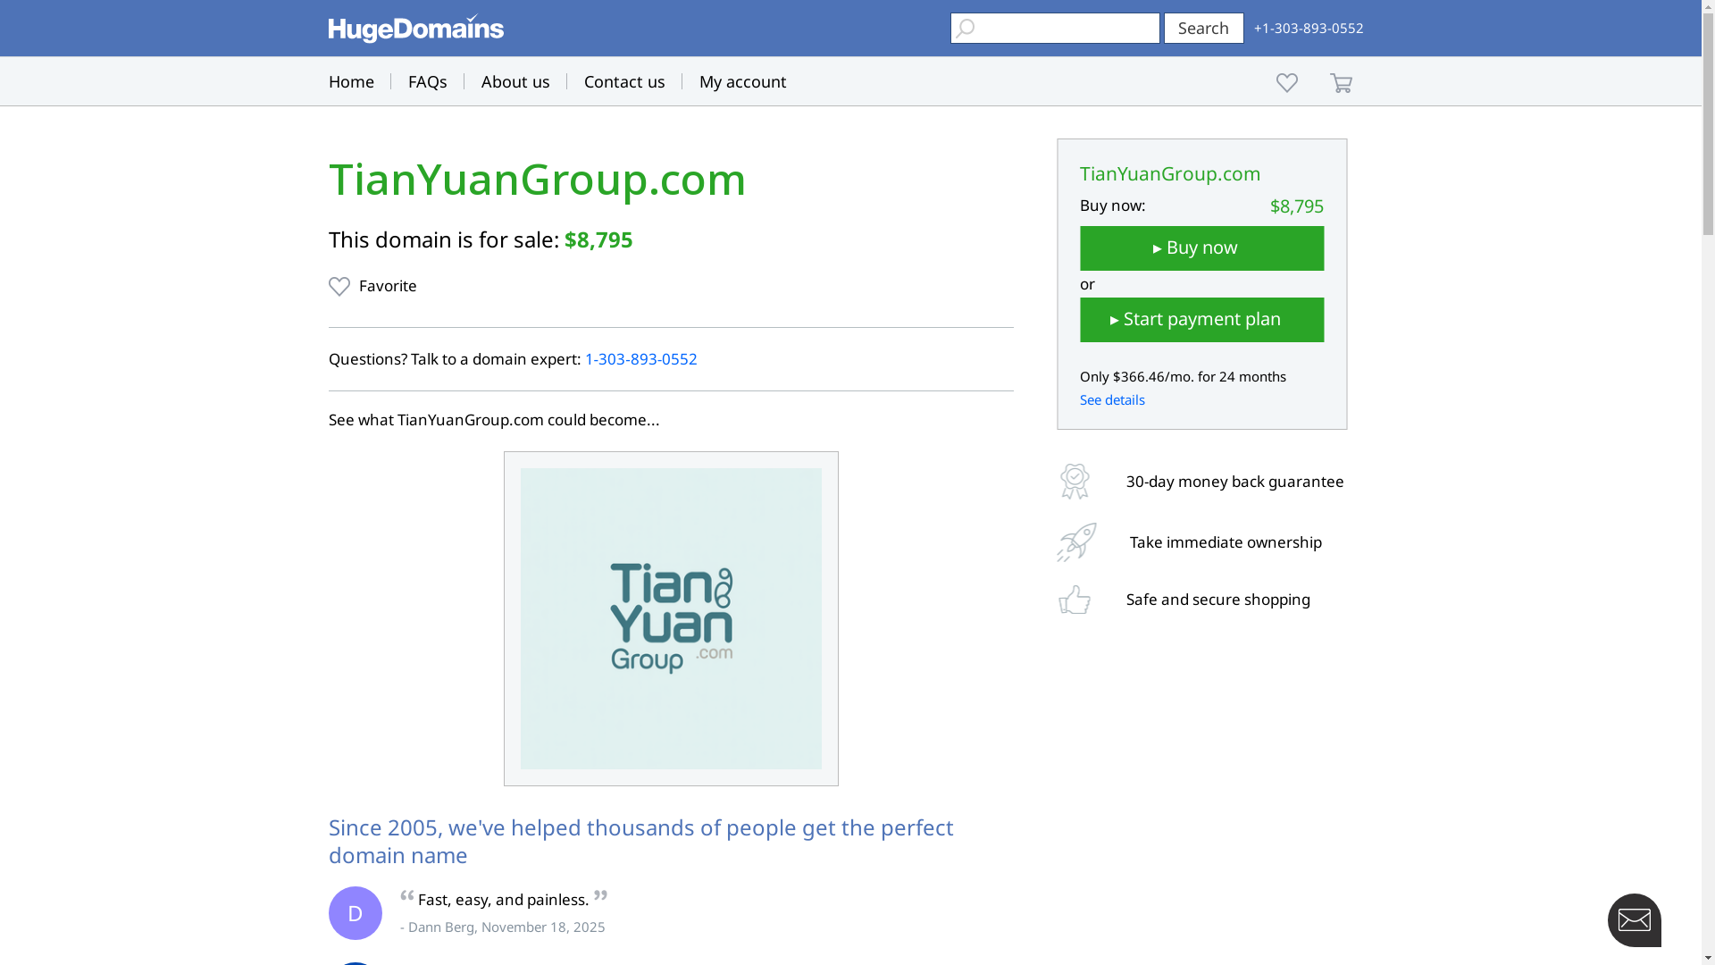Open the favorites heart icon in header
This screenshot has width=1715, height=965.
pos(1286,82)
